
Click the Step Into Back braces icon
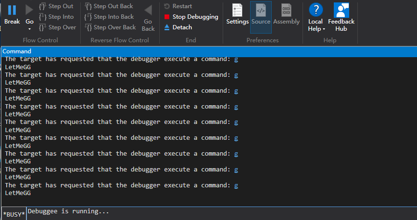88,17
